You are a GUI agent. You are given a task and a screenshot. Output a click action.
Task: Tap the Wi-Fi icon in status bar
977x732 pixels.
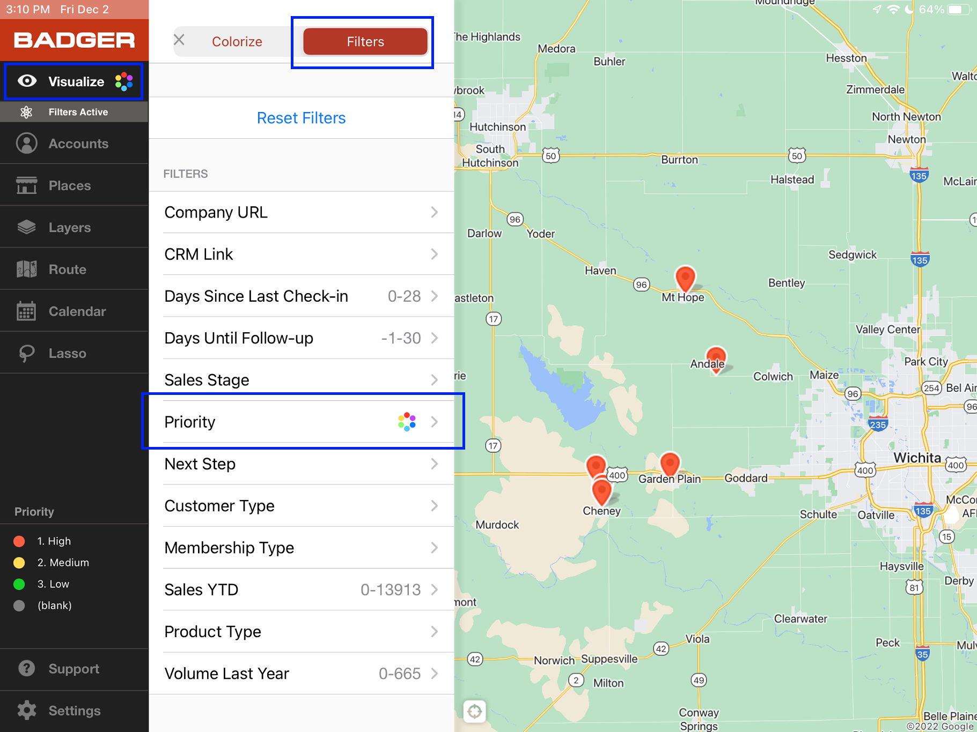pos(893,10)
